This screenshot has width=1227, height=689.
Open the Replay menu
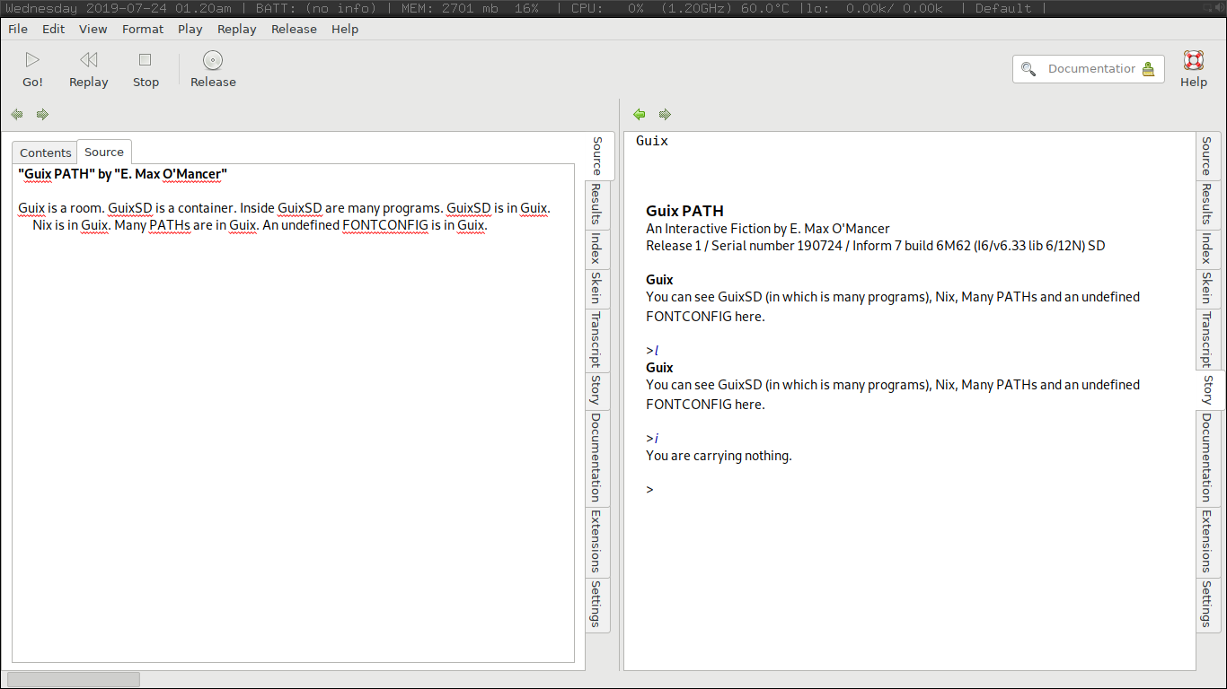[x=237, y=29]
